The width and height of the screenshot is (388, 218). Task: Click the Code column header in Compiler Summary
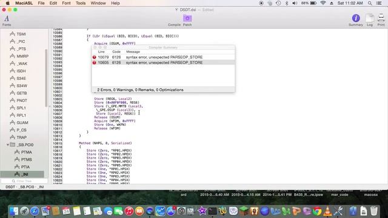coord(116,51)
